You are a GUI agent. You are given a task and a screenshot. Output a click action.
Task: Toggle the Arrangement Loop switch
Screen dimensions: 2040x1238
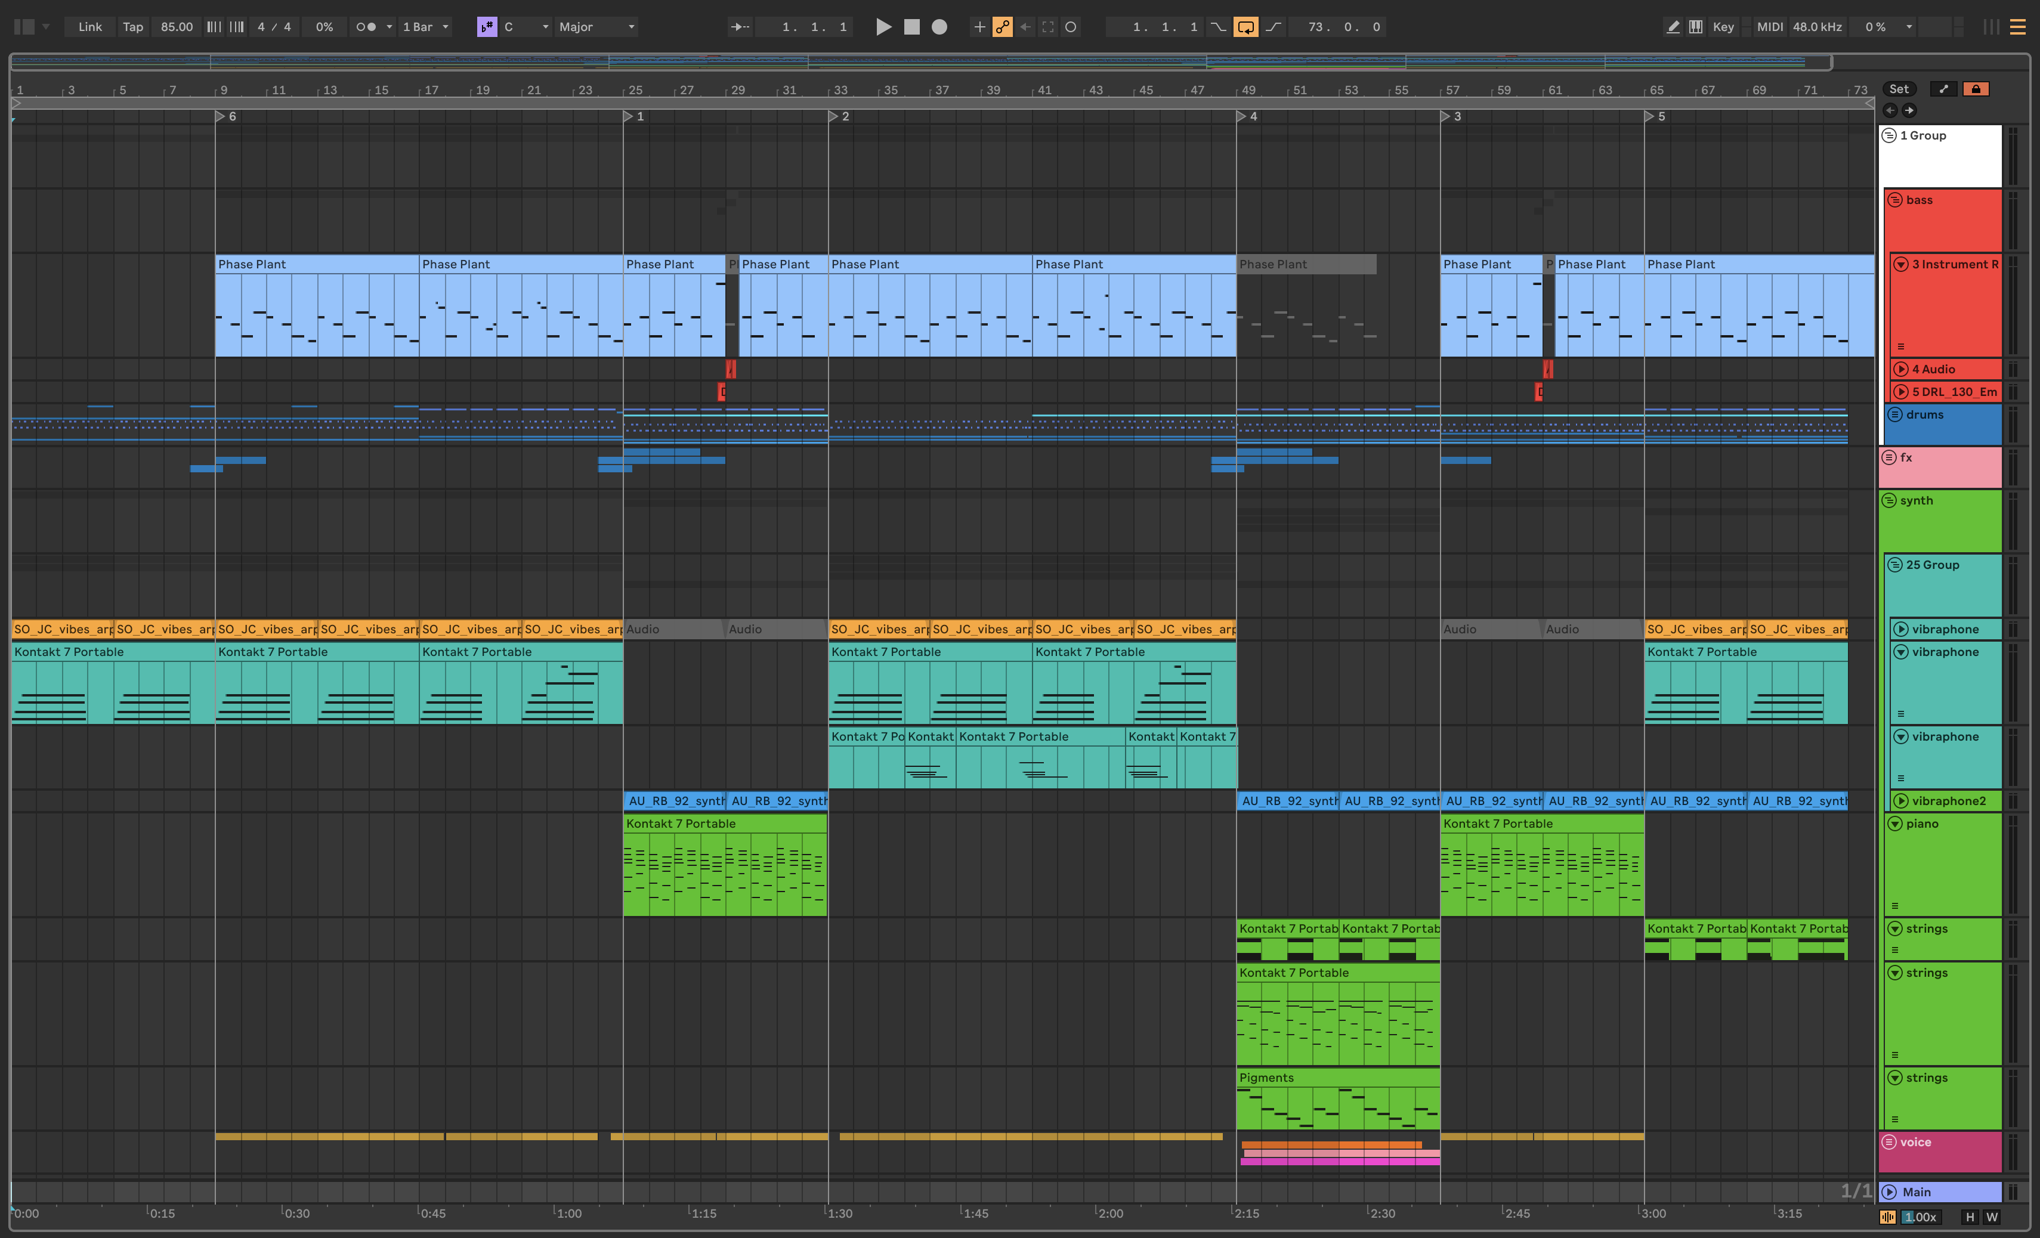[1245, 26]
